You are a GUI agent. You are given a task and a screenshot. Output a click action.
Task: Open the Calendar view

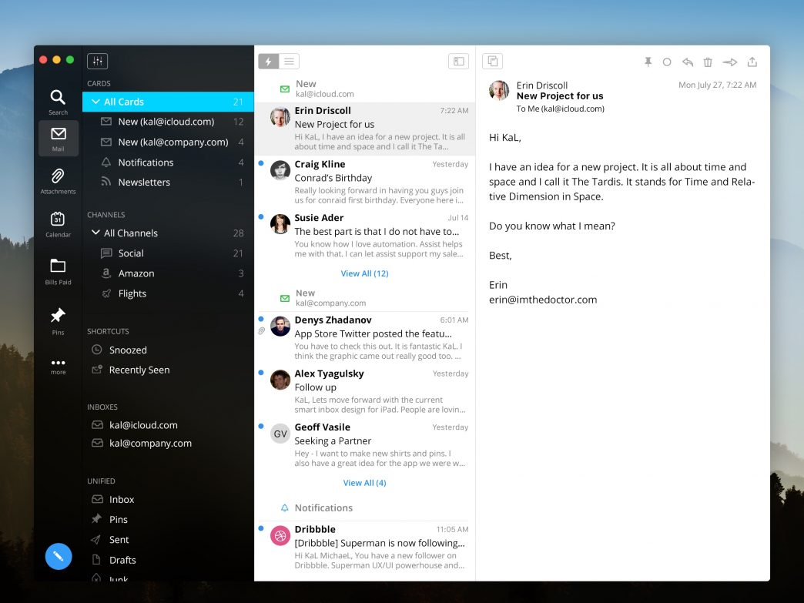(x=58, y=223)
